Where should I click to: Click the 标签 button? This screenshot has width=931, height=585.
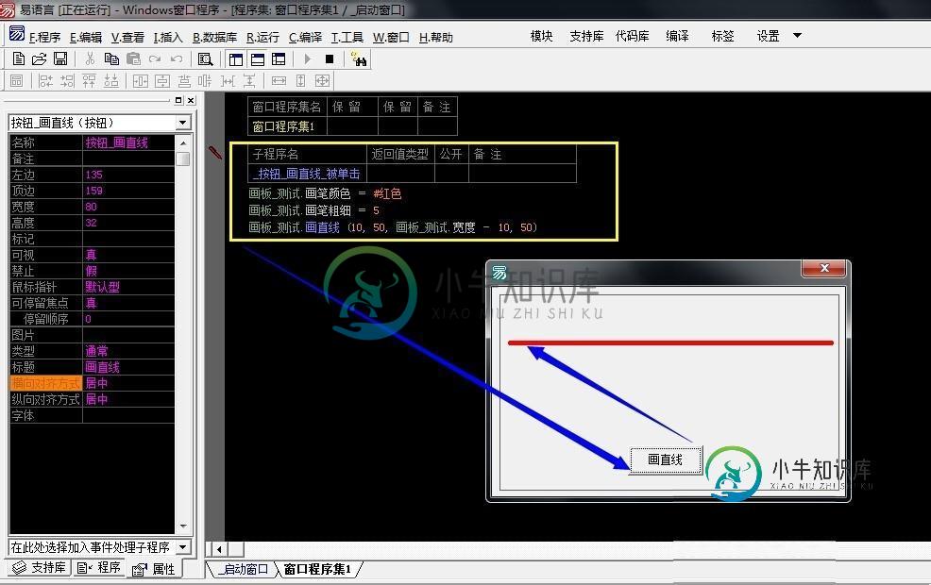(x=722, y=36)
